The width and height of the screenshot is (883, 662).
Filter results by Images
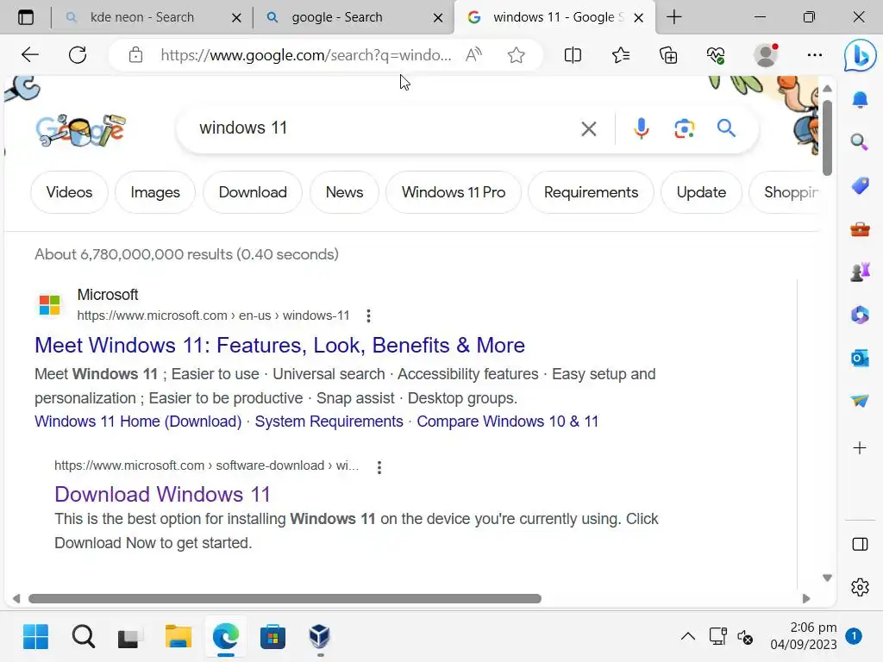155,192
